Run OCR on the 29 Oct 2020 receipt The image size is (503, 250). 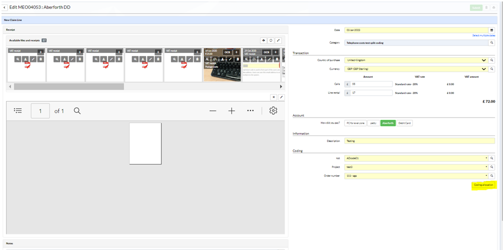point(266,52)
